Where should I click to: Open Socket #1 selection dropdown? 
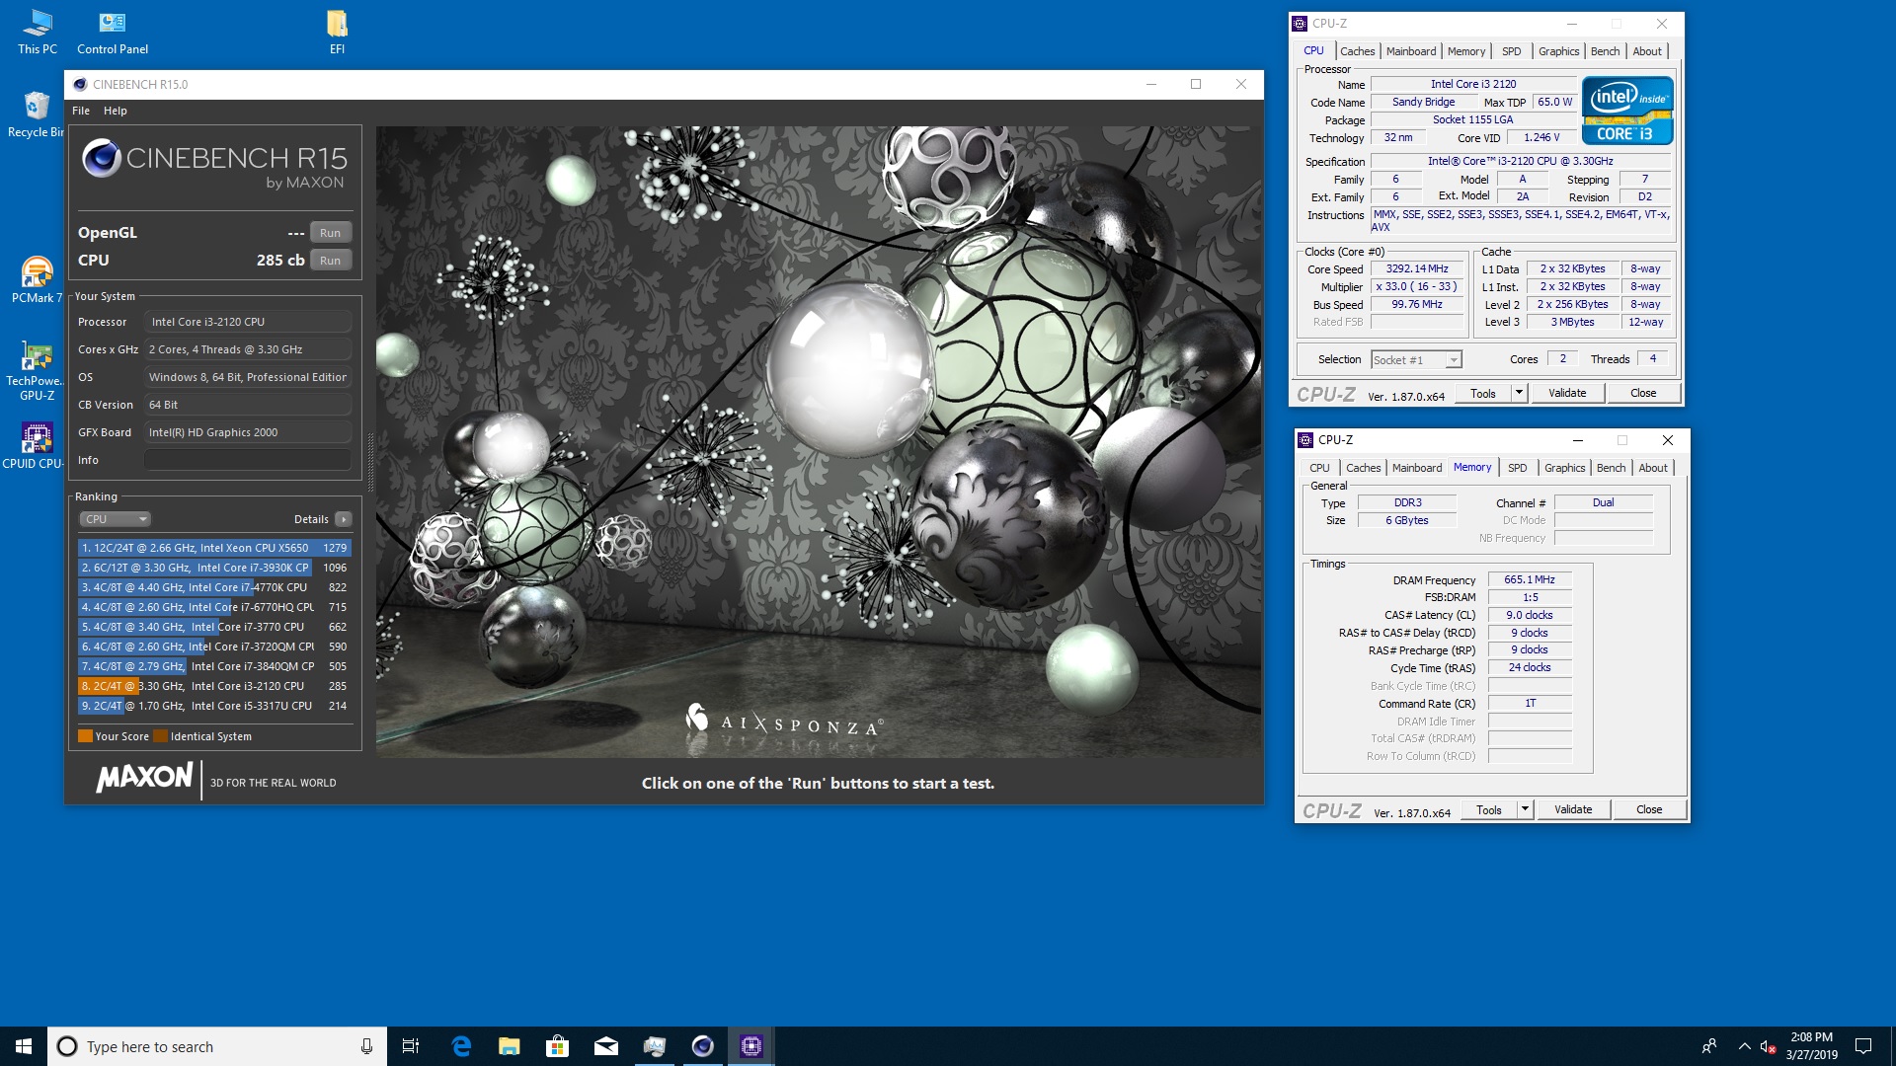pos(1416,360)
